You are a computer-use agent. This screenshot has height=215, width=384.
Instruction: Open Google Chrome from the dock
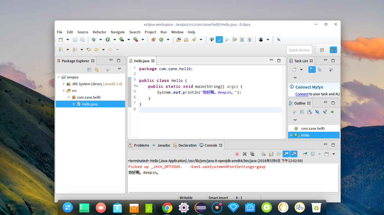(x=167, y=208)
